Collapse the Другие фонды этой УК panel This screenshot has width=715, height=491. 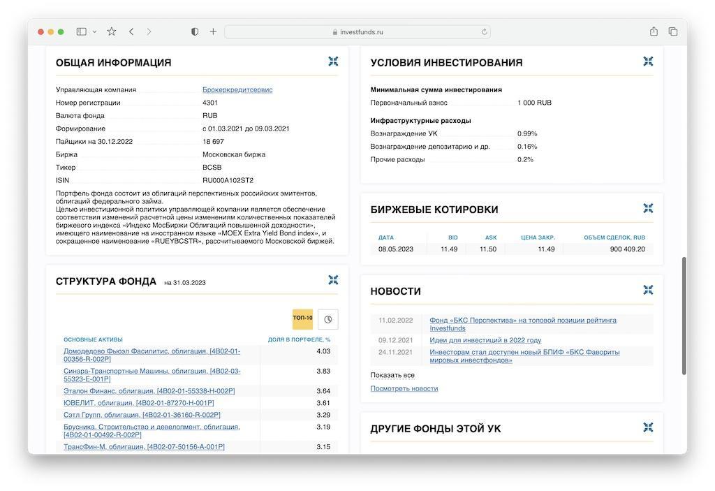click(648, 427)
